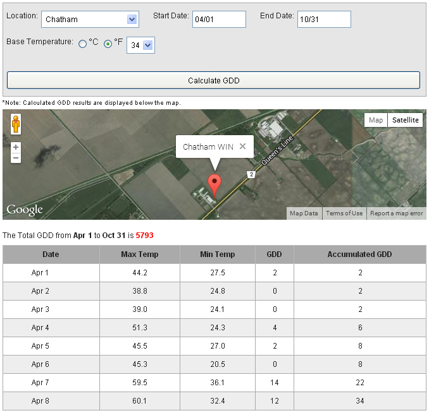Close the Chatham WIN info popup
This screenshot has width=429, height=413.
tap(242, 147)
